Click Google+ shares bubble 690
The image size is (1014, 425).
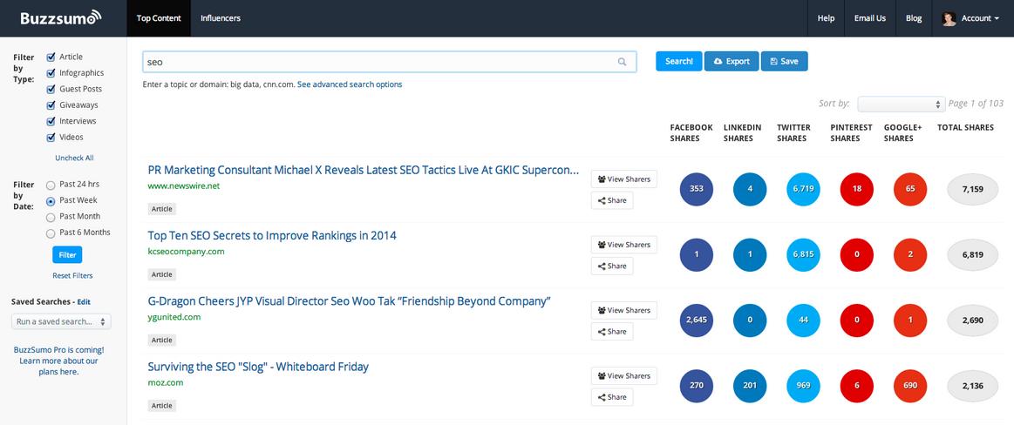click(910, 386)
